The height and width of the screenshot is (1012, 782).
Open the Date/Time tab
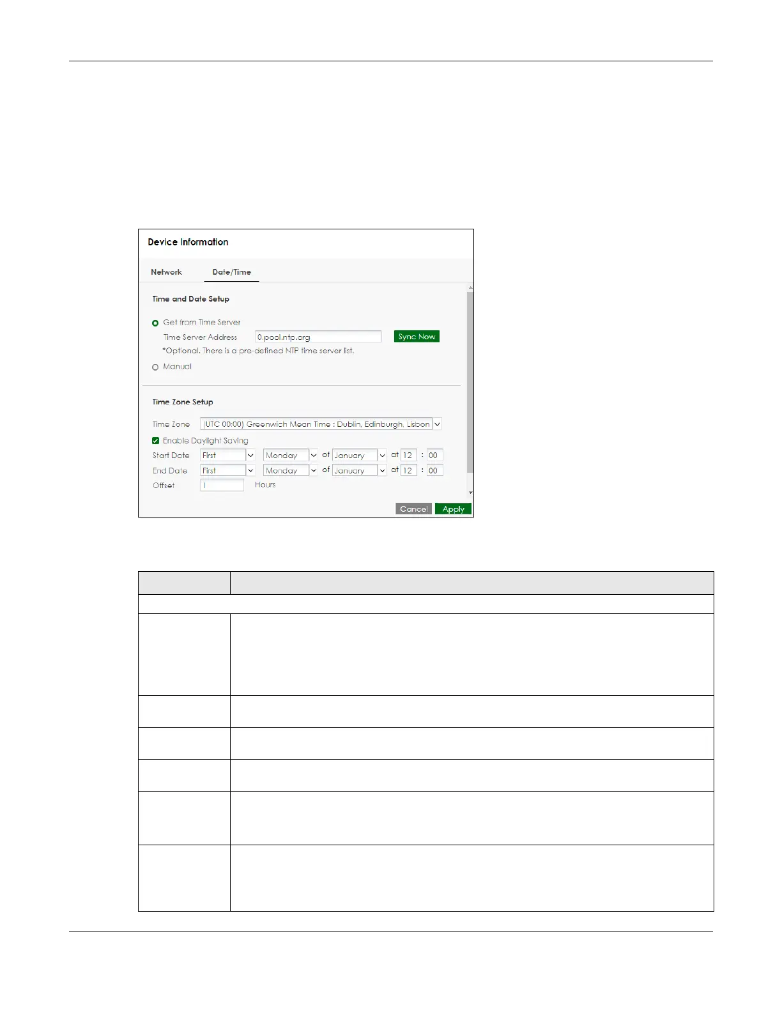click(231, 272)
